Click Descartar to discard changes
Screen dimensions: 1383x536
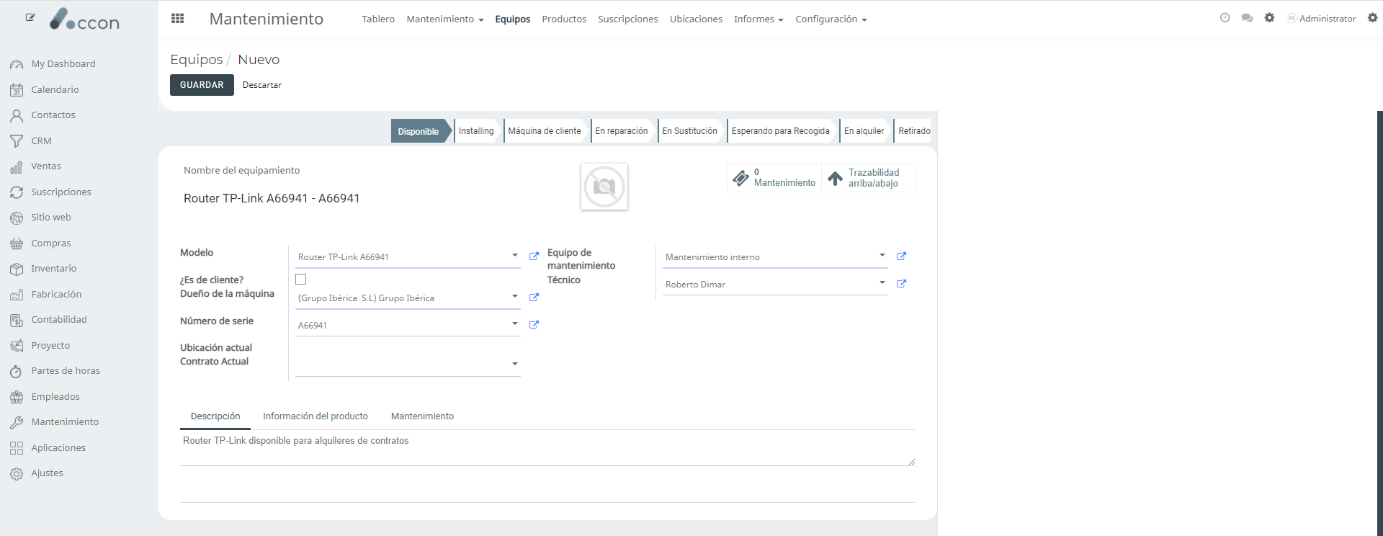click(x=262, y=85)
